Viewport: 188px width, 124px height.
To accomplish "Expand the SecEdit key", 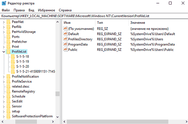I will (x=4, y=102).
